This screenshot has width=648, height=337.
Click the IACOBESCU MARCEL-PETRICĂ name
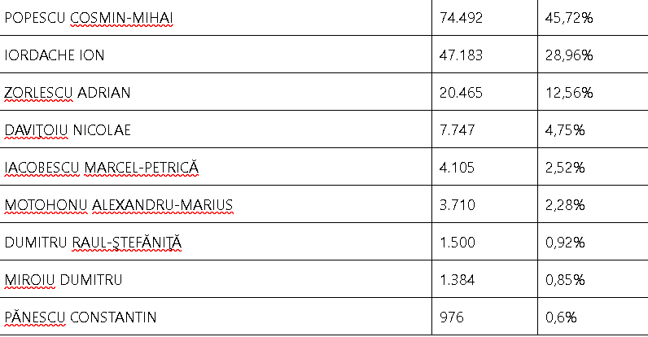coord(101,168)
